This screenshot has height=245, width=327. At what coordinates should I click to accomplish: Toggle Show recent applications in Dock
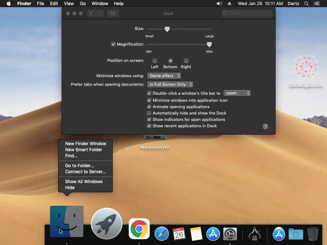149,126
